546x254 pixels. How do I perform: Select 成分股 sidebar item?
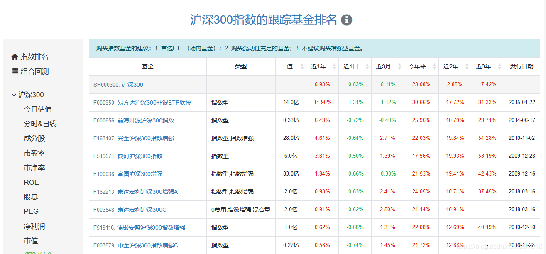pos(34,138)
